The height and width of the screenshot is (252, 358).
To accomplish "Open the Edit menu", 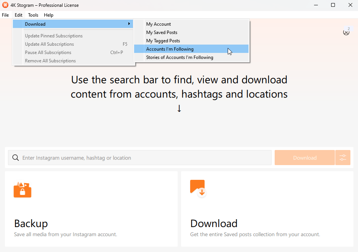I will click(19, 15).
